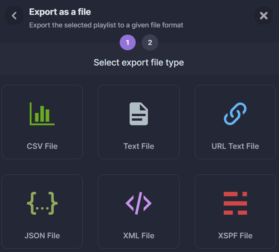
Task: Switch to step 1 in the wizard
Action: (128, 43)
